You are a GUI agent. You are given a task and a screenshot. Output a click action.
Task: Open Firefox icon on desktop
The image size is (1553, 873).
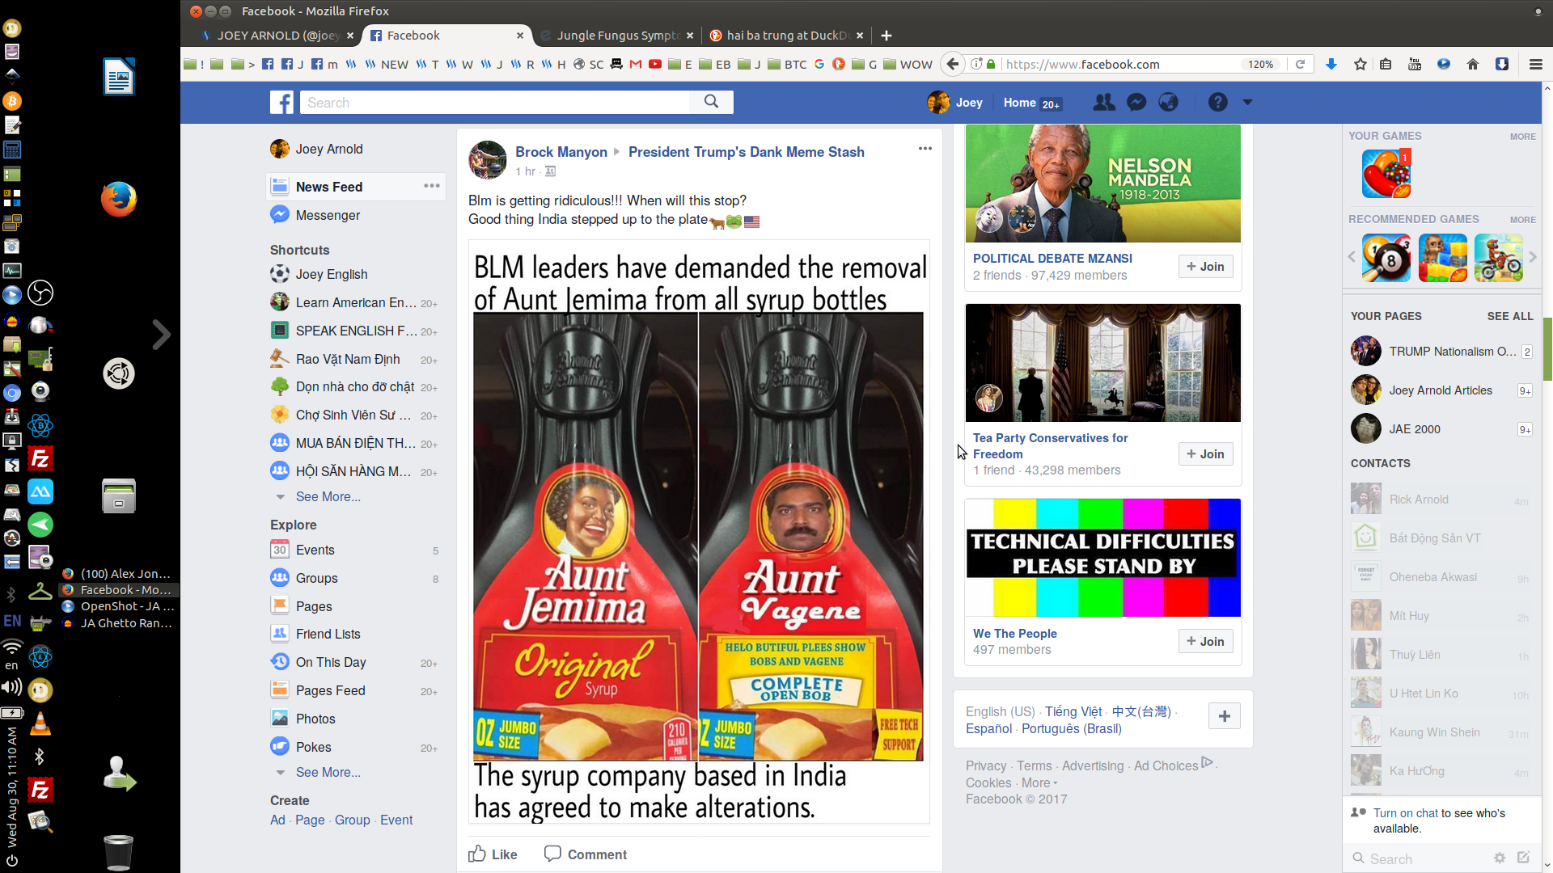(x=119, y=199)
